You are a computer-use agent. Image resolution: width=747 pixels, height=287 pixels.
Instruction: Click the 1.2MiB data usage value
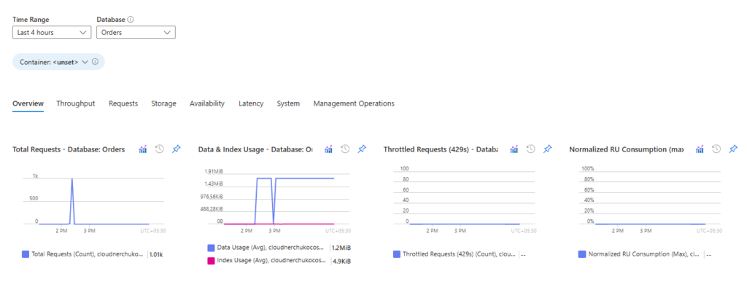click(341, 248)
